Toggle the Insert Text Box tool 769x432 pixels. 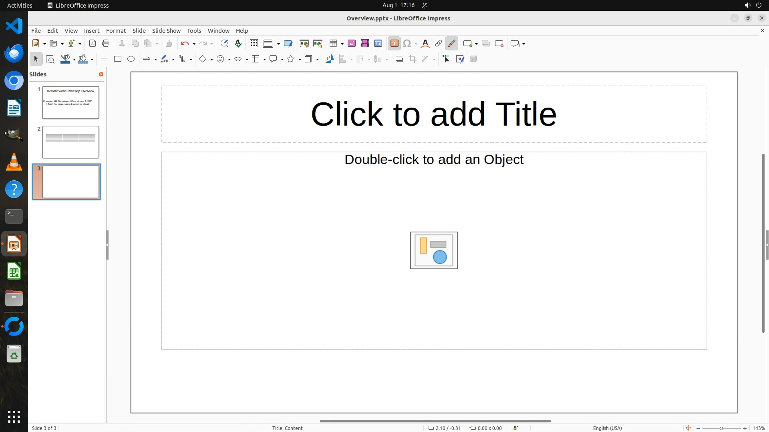tap(394, 44)
